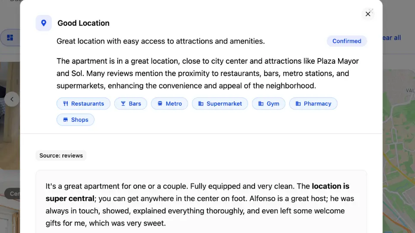This screenshot has height=233, width=415.
Task: Click the Source: reviews label
Action: [x=61, y=155]
